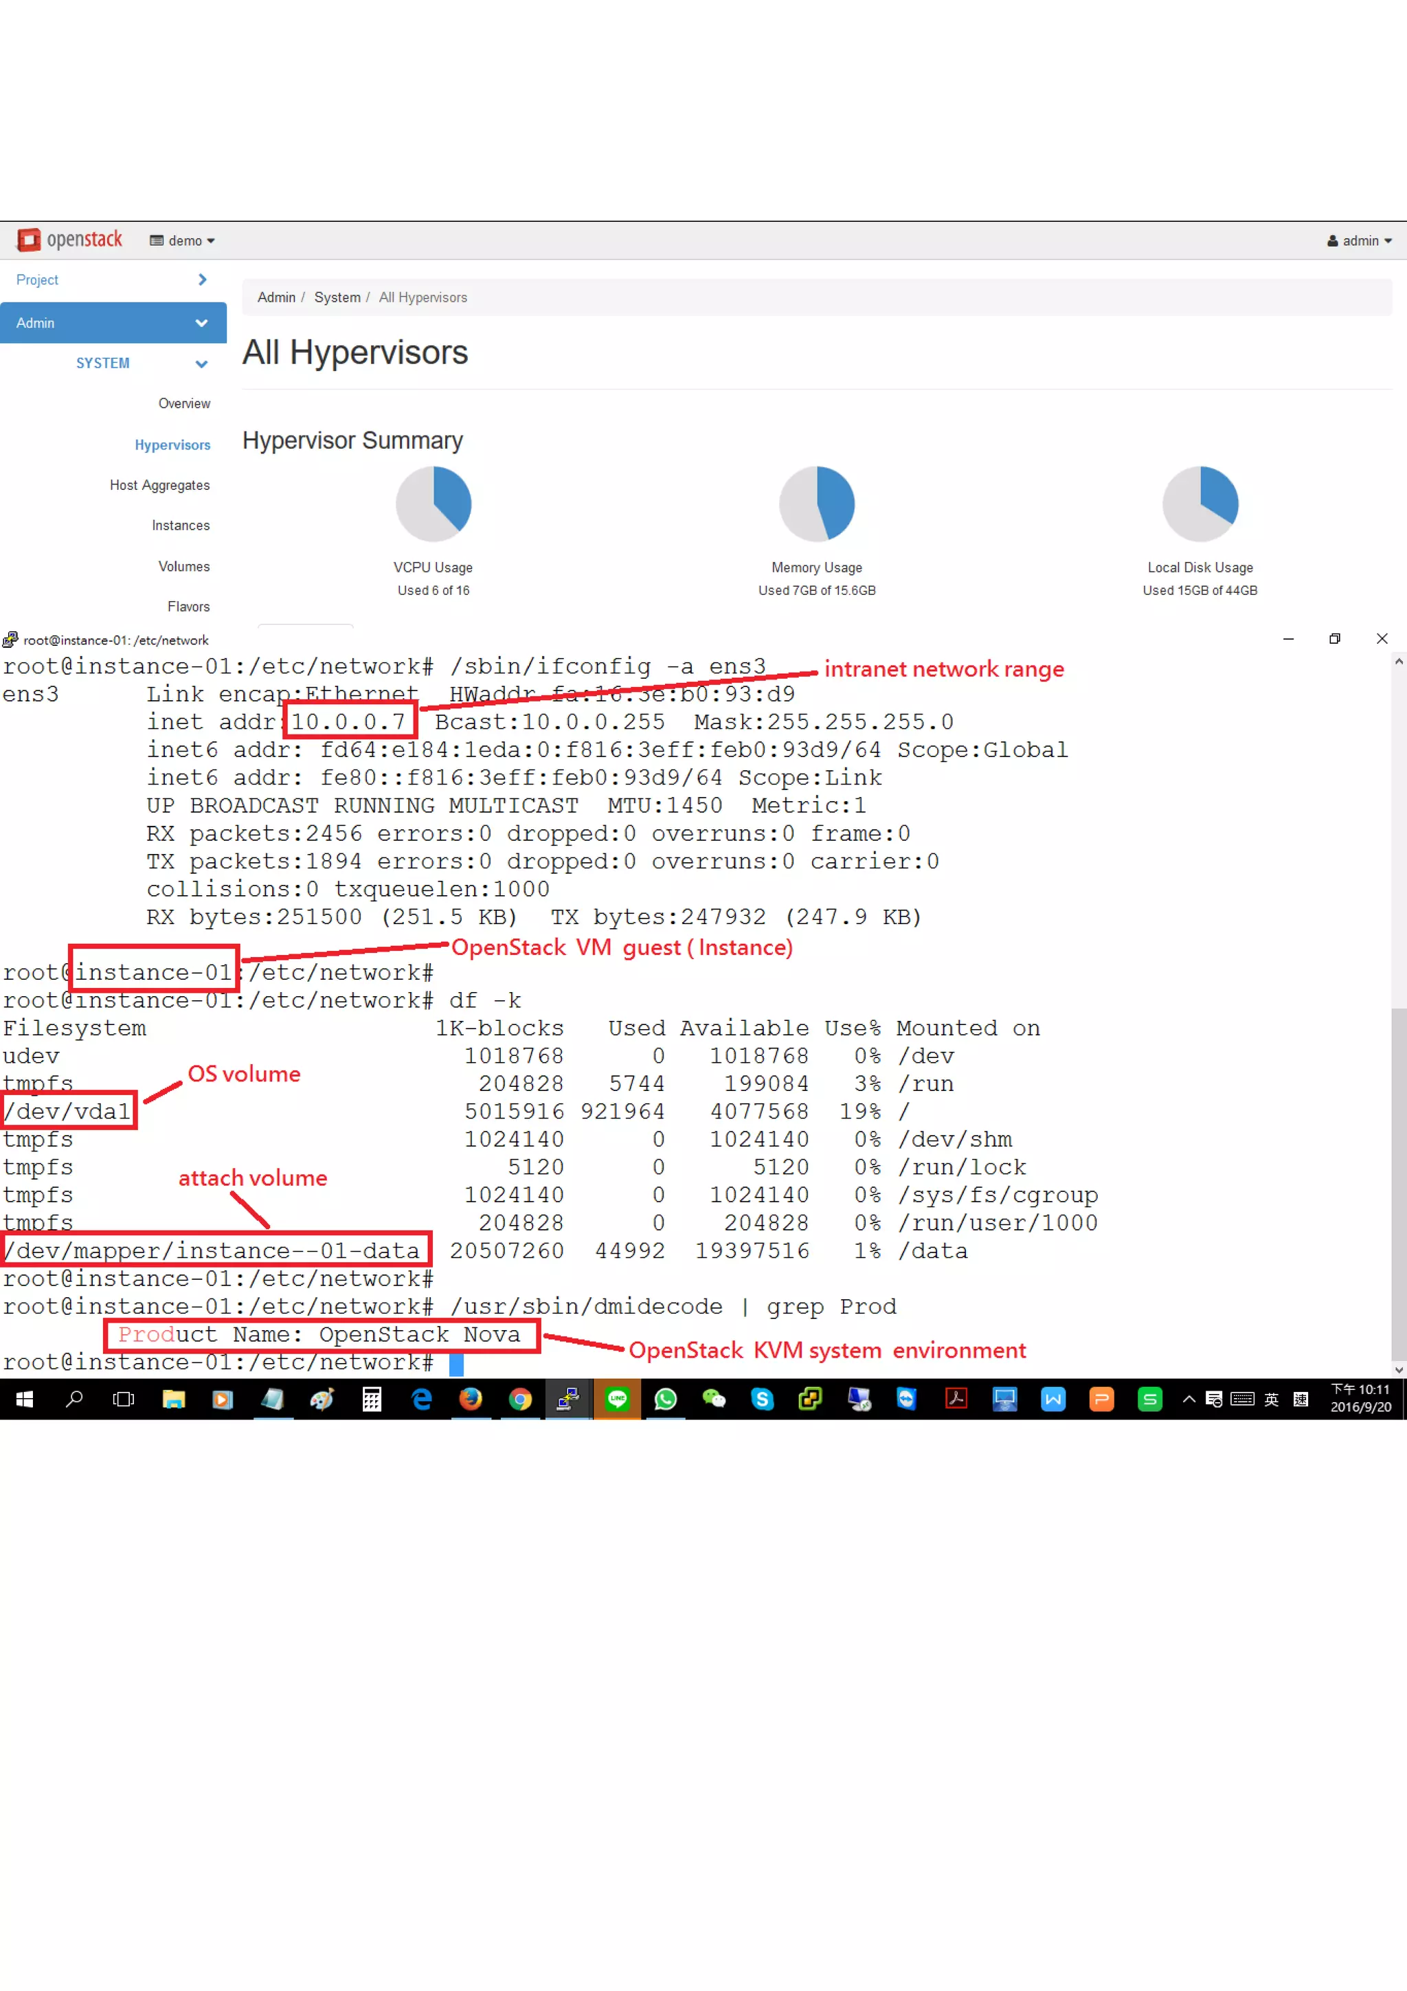Viewport: 1407px width, 1991px height.
Task: Open WeChat from the taskbar
Action: point(714,1399)
